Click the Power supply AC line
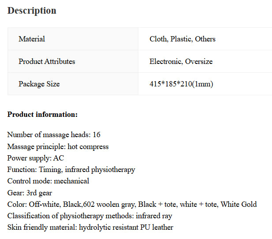This screenshot has height=239, width=272. [x=36, y=158]
